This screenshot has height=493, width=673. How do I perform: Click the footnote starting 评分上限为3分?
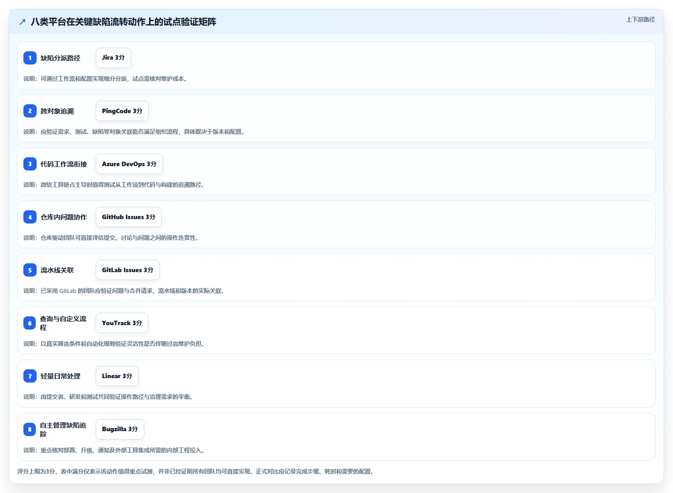tap(196, 471)
